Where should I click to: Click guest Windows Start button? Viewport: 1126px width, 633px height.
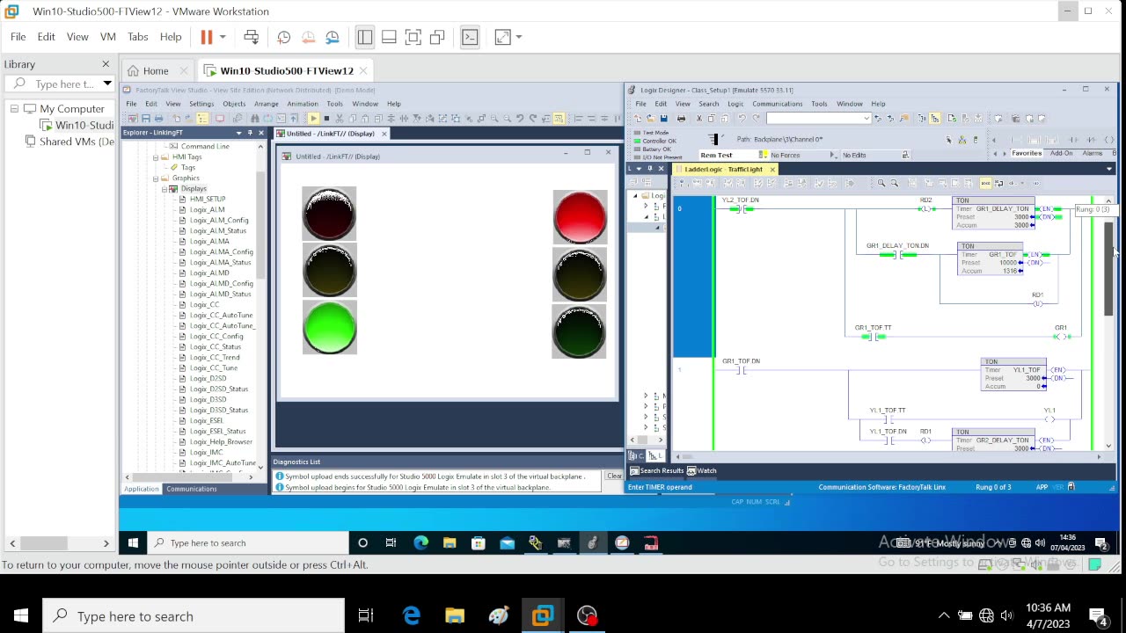tap(133, 542)
